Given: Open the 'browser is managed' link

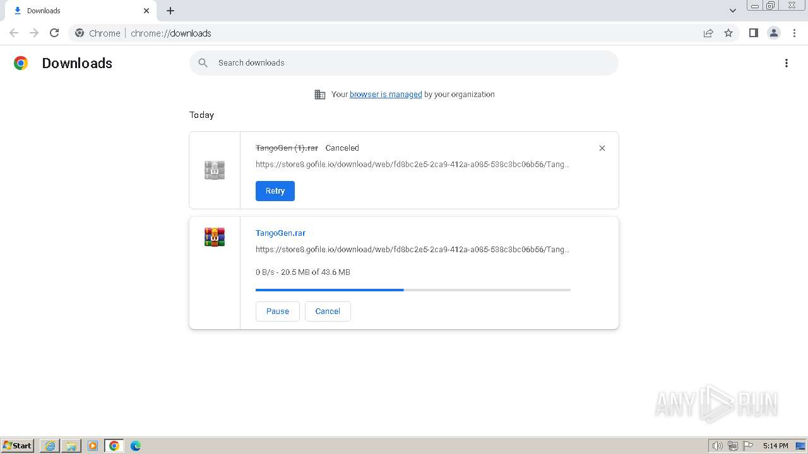Looking at the screenshot, I should (x=386, y=95).
